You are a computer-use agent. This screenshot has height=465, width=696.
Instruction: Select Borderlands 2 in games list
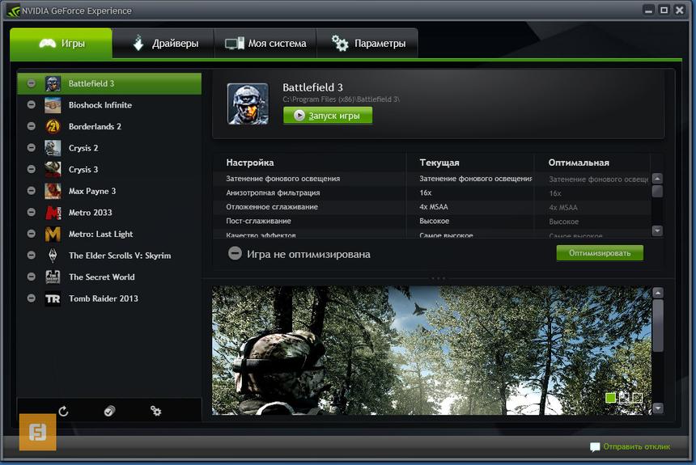click(109, 126)
